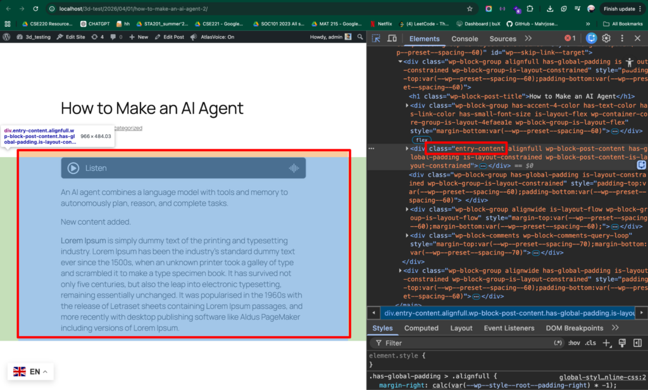This screenshot has height=390, width=648.
Task: Bookmark this page with the star icon
Action: click(x=470, y=9)
